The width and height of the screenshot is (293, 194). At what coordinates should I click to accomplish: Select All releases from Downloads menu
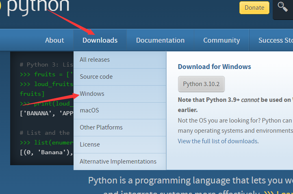(95, 60)
